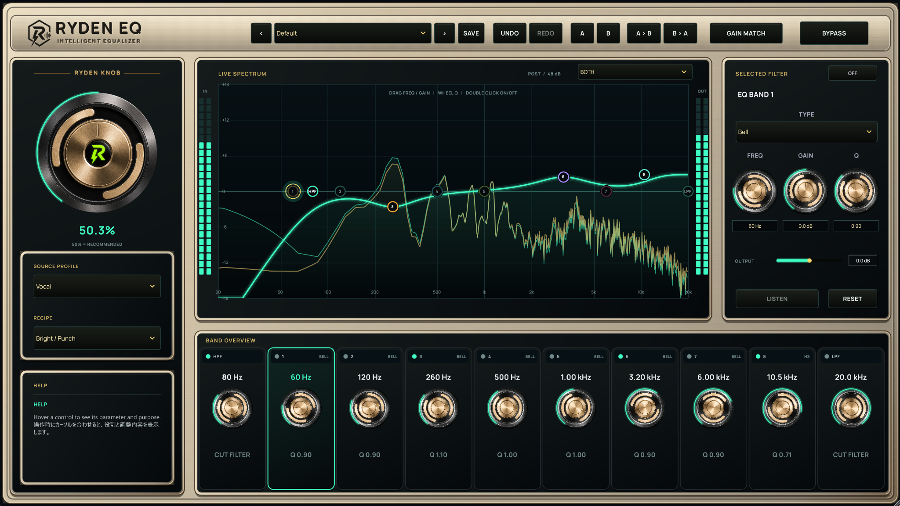The width and height of the screenshot is (900, 506).
Task: Go to previous preset arrow
Action: [261, 33]
